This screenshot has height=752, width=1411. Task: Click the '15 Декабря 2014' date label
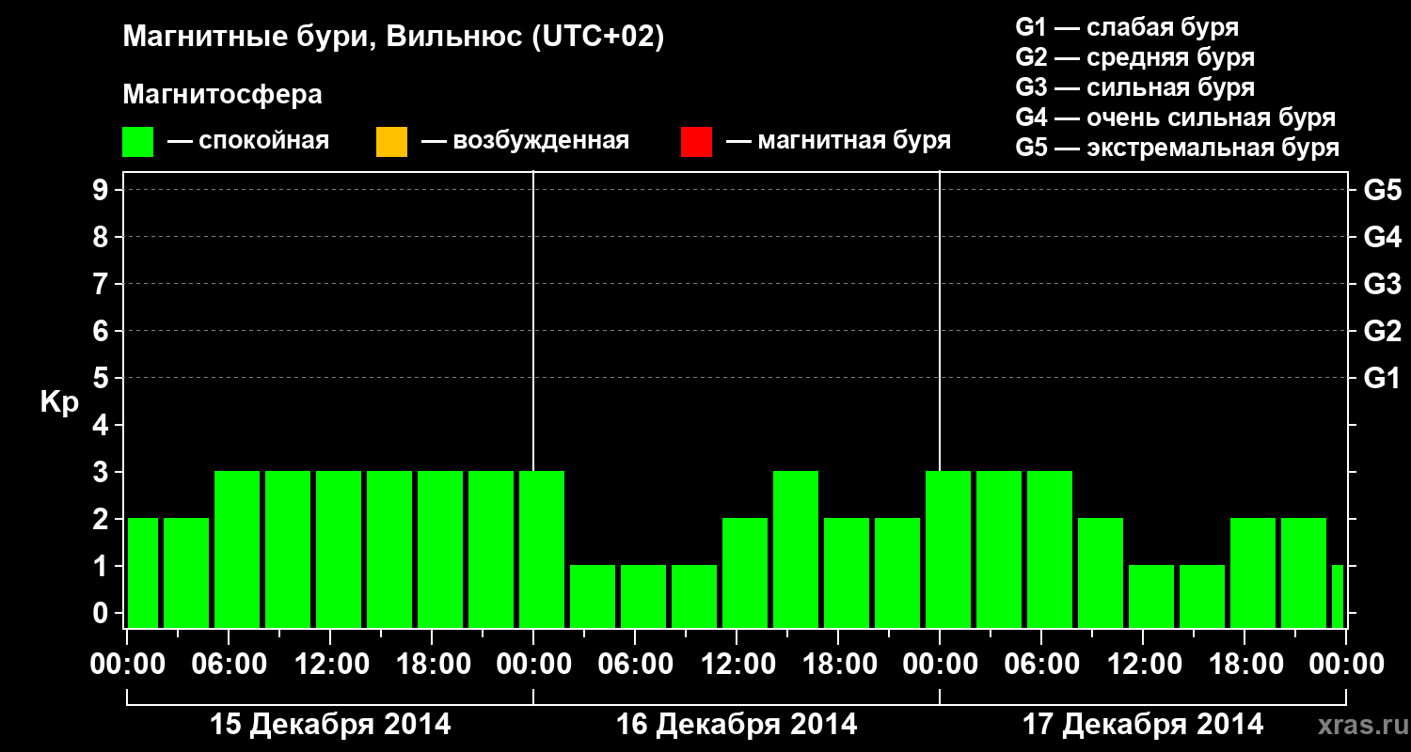coord(330,725)
